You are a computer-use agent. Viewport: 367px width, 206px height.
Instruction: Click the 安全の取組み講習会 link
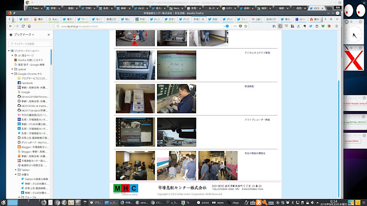pyautogui.click(x=255, y=153)
